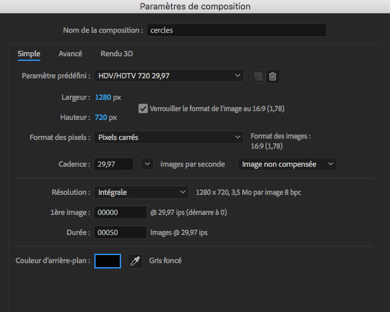Image resolution: width=390 pixels, height=312 pixels.
Task: Select the Simple tab
Action: (x=29, y=54)
